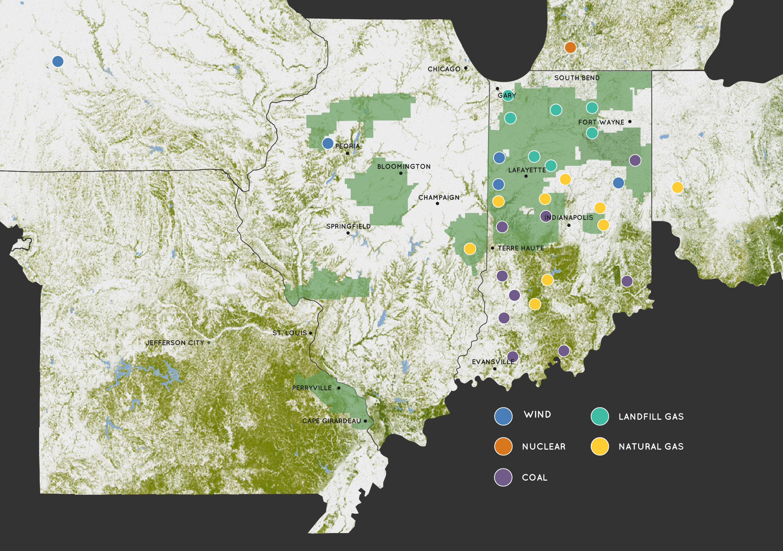Click the SOUTH BEND city label
The height and width of the screenshot is (551, 783).
coord(577,78)
